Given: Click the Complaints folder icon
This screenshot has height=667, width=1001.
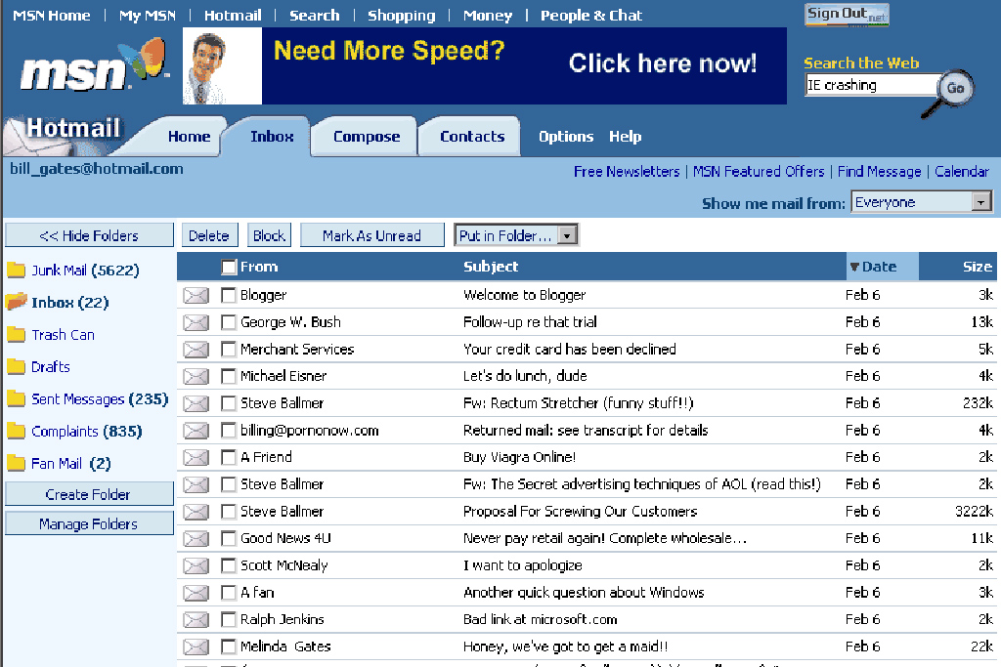Looking at the screenshot, I should [16, 432].
